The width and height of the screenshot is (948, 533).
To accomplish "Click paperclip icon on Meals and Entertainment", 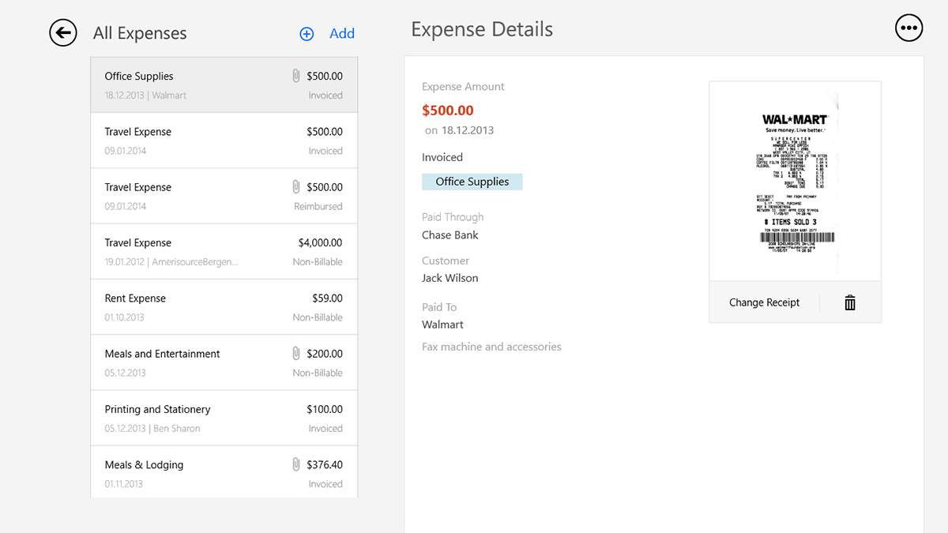I will click(296, 354).
